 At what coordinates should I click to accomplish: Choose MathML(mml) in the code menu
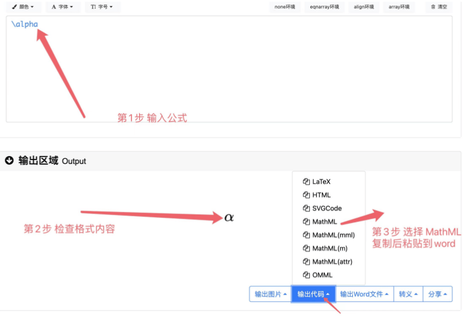tap(333, 235)
